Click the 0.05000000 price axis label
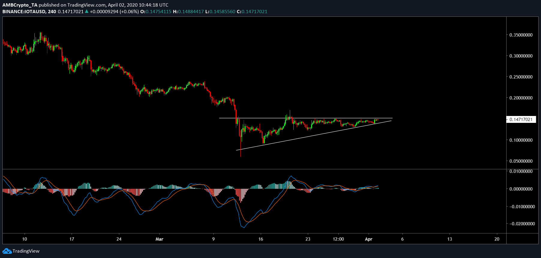 pos(521,161)
